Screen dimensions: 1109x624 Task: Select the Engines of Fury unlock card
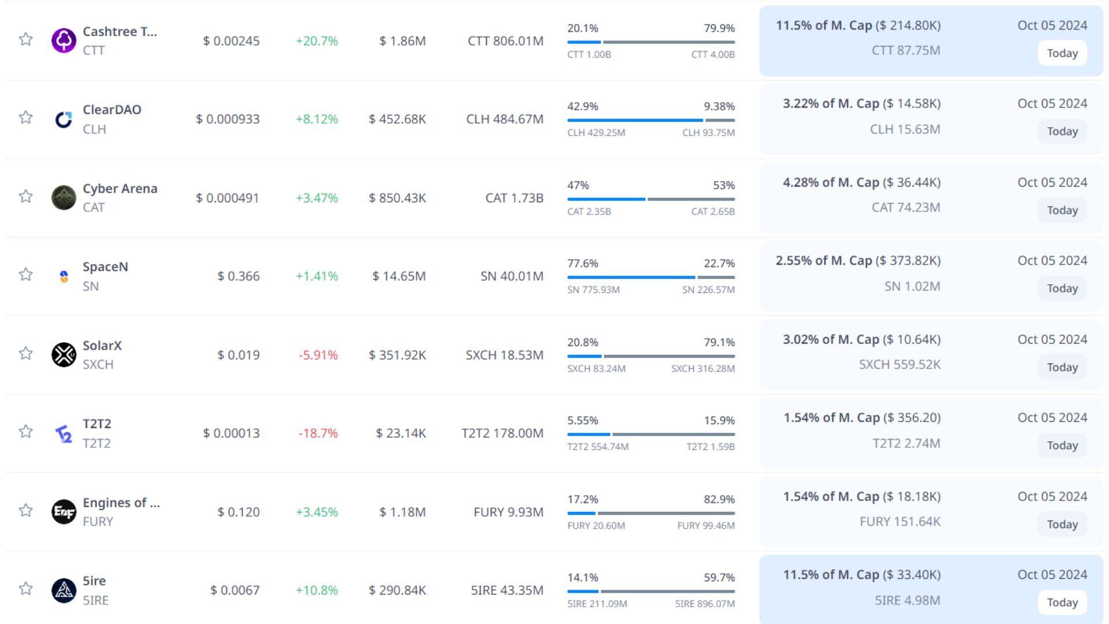(x=930, y=511)
